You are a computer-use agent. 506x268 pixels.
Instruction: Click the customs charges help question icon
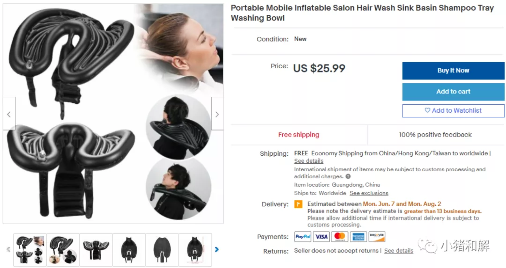tap(348, 176)
